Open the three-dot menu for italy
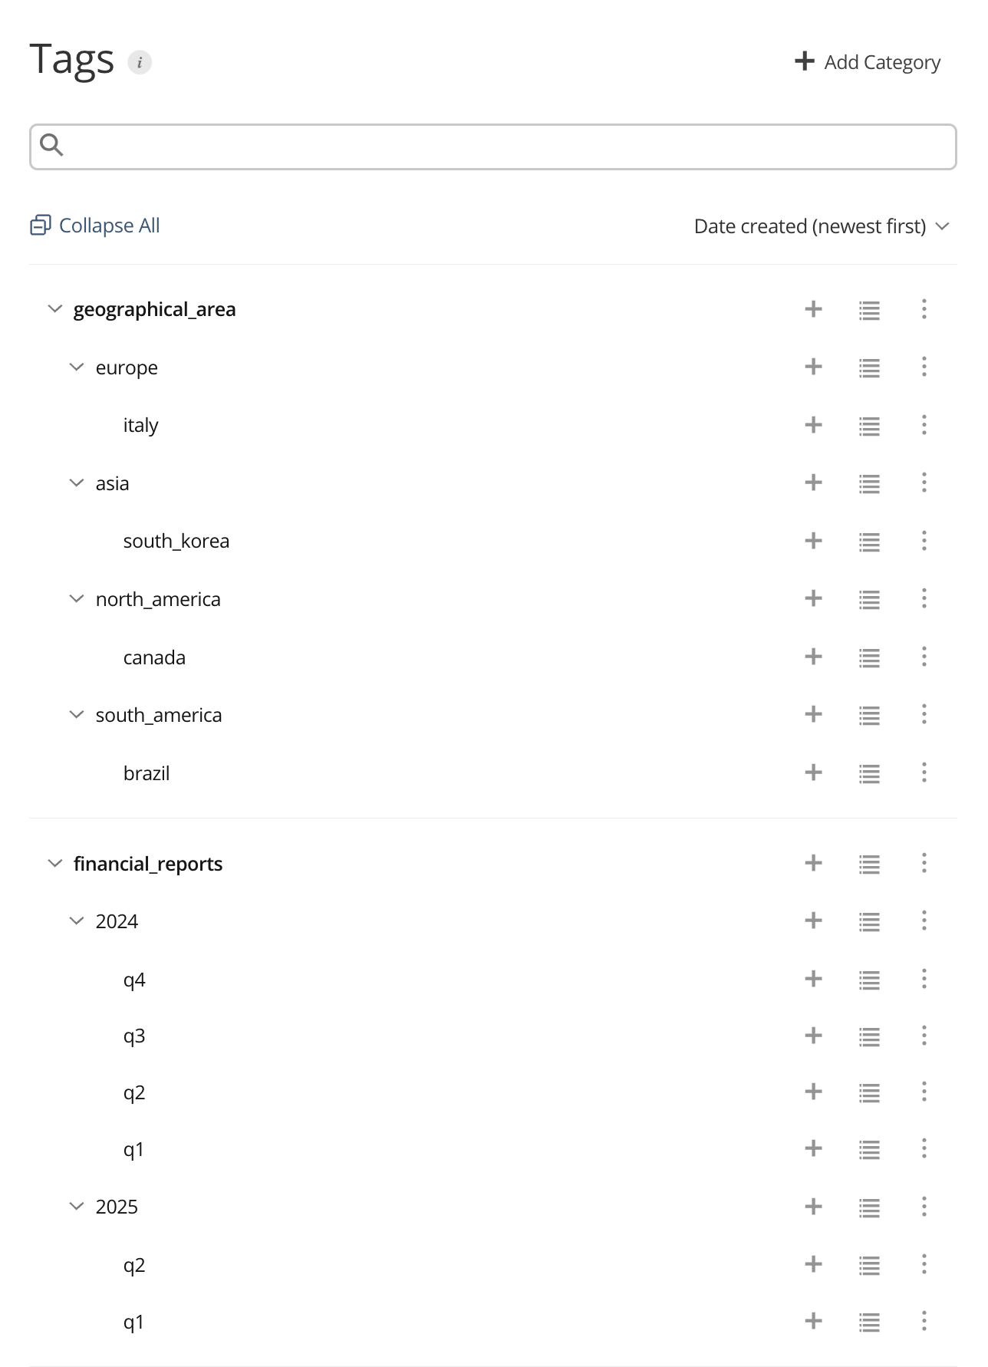The width and height of the screenshot is (988, 1367). (924, 426)
